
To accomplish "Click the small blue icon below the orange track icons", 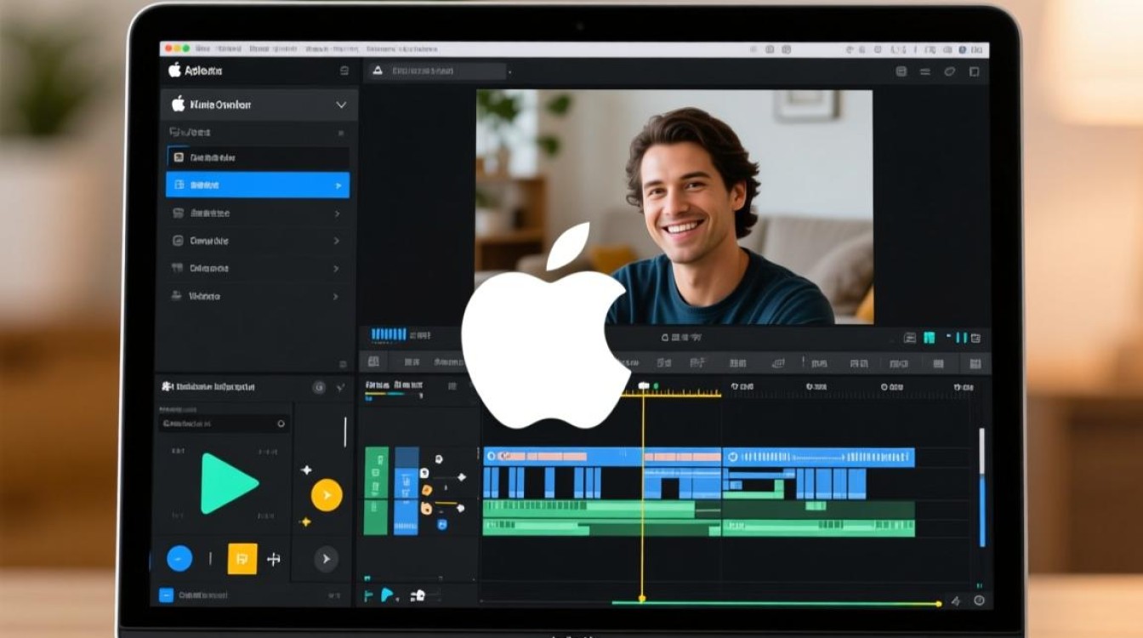I will (x=442, y=525).
